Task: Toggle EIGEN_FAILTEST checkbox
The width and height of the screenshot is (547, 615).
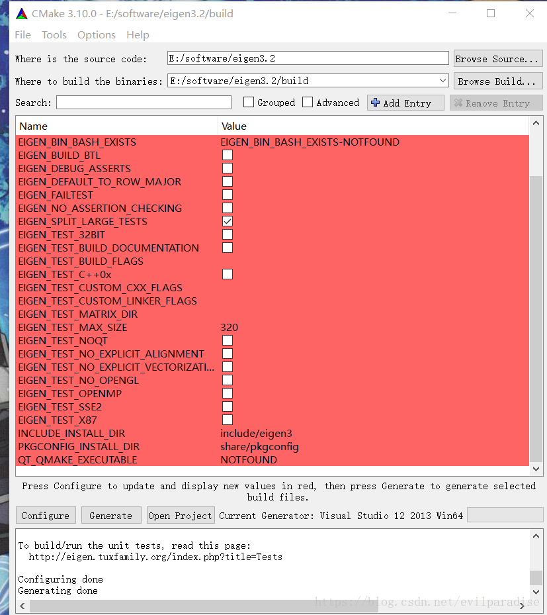Action: pos(228,195)
